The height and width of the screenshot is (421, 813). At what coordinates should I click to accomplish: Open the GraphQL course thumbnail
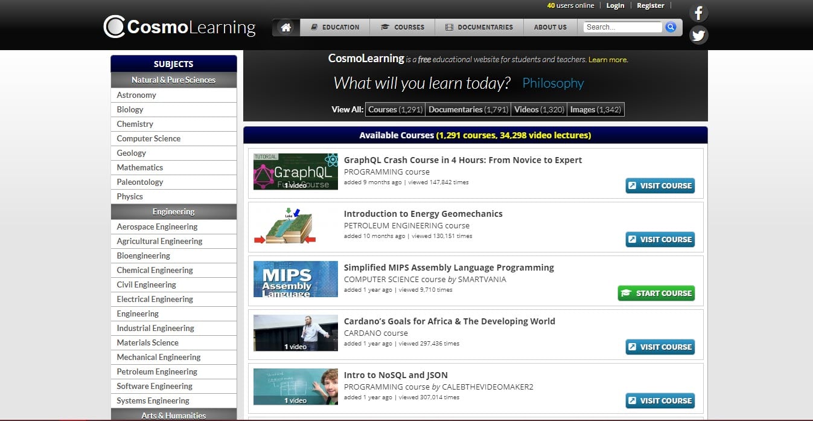[296, 172]
